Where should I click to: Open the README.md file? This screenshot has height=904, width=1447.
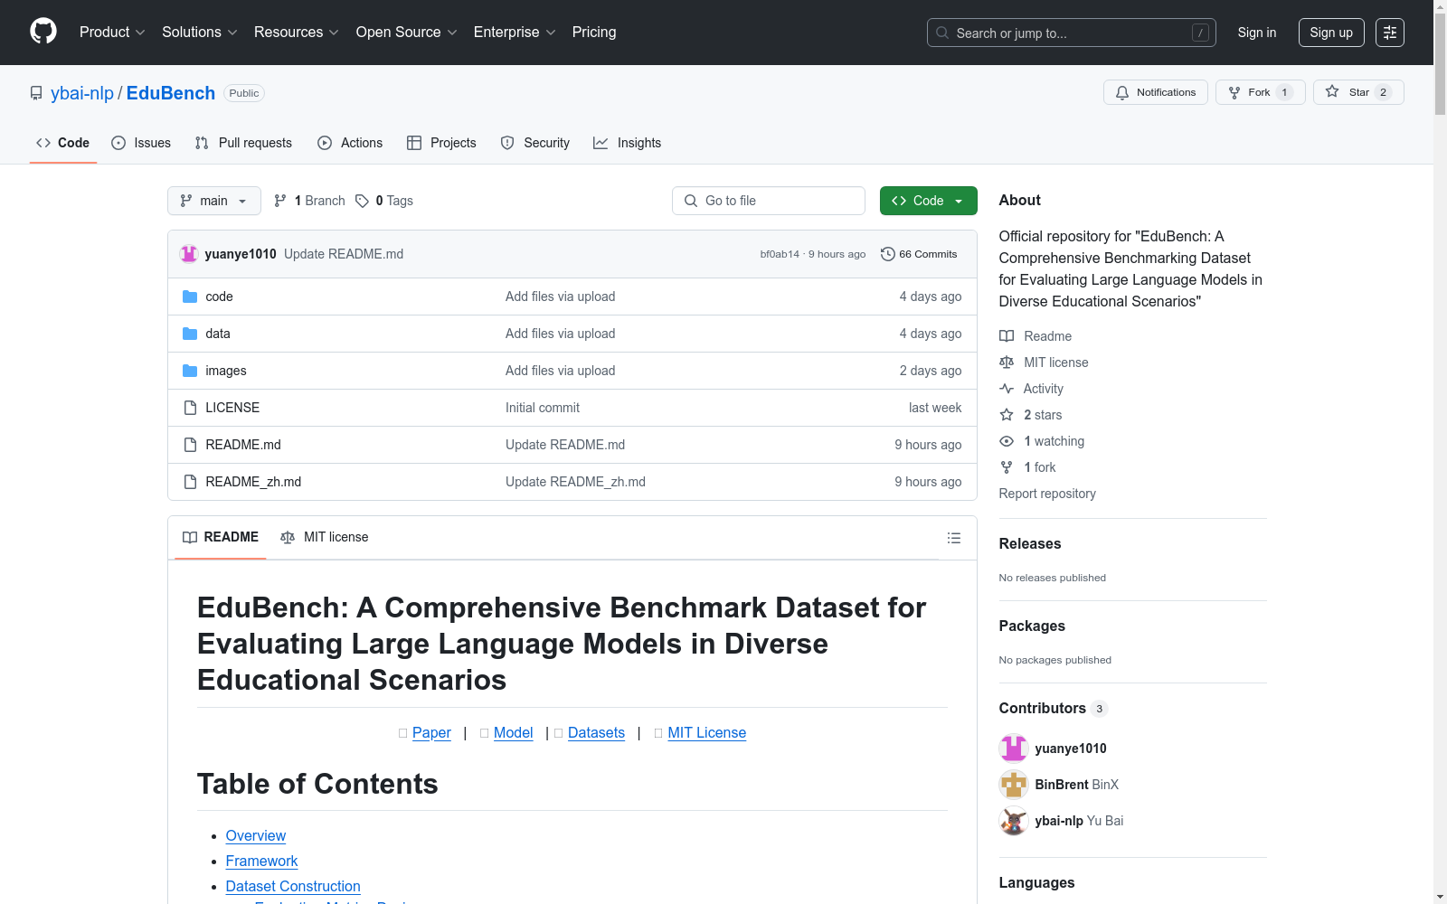coord(243,445)
